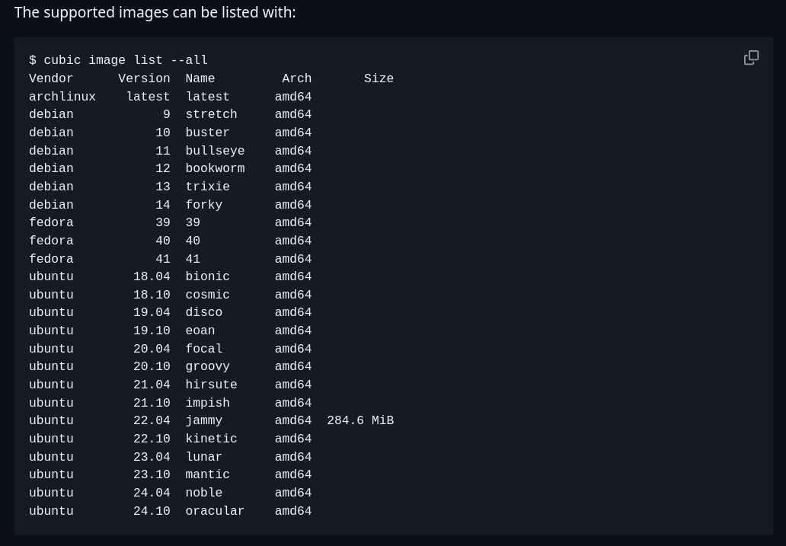Click the bionic image name
Screen dimensions: 786x546
click(207, 276)
